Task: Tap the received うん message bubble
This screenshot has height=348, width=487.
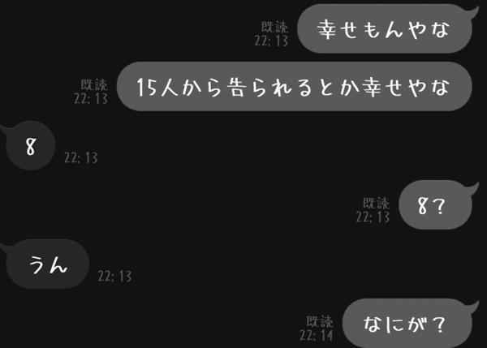Action: 47,264
